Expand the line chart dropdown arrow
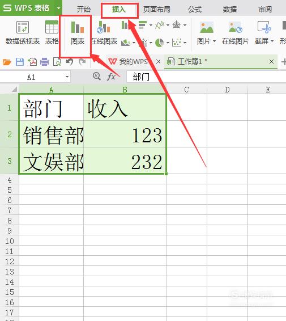The image size is (286, 321). 168,25
